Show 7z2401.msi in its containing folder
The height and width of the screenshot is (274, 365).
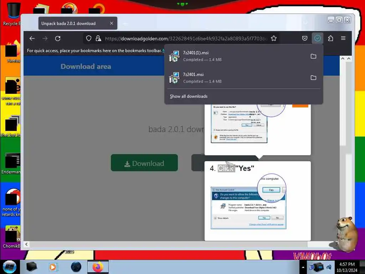[313, 77]
